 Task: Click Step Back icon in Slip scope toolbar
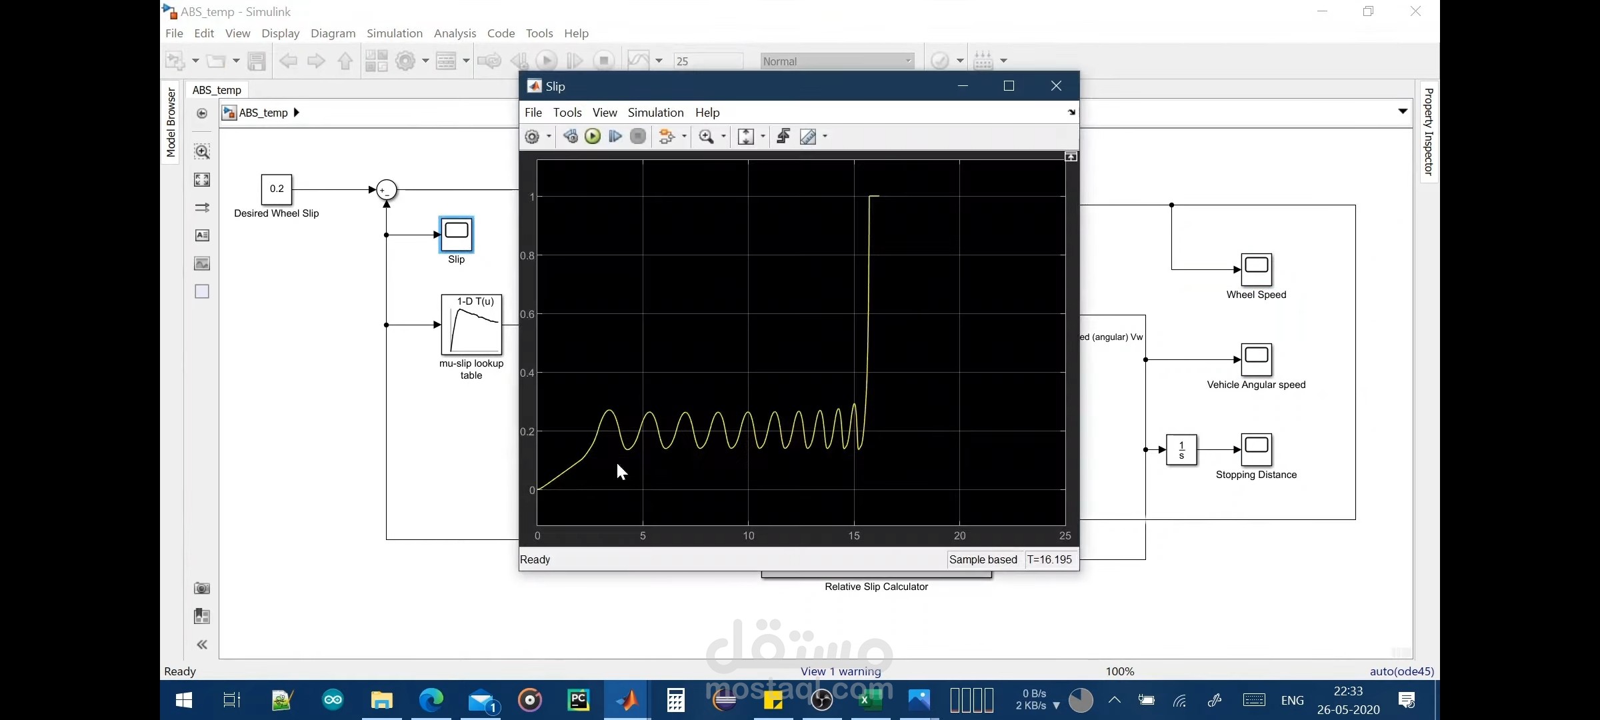pyautogui.click(x=571, y=137)
